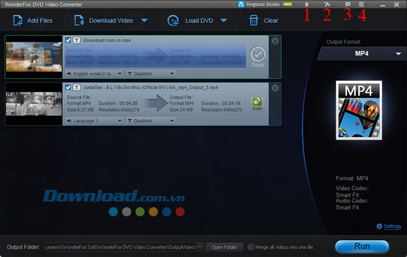Click the Output Folder path field
This screenshot has height=257, width=407.
(x=120, y=247)
